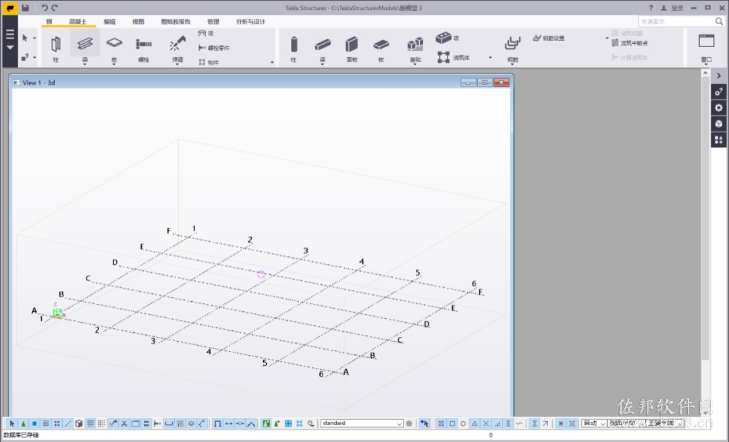This screenshot has height=442, width=729.
Task: Choose the concrete panel (面板) tool
Action: point(352,49)
